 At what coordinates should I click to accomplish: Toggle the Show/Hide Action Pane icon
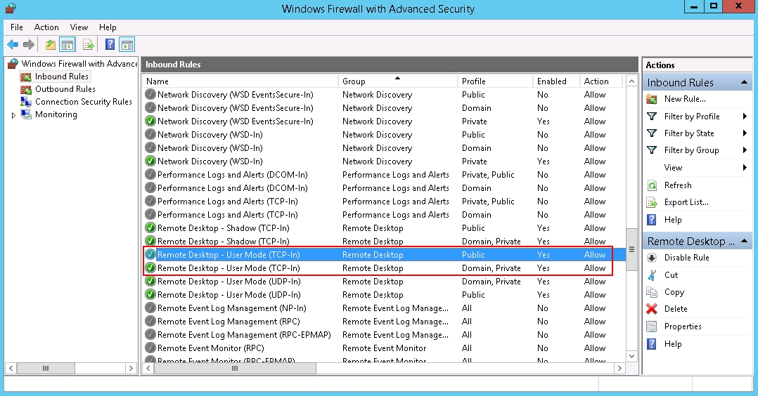pyautogui.click(x=127, y=45)
